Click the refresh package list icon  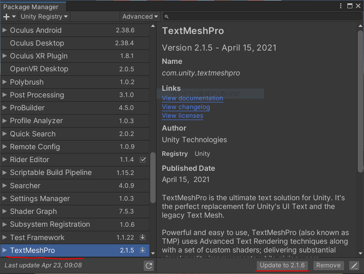point(149,266)
